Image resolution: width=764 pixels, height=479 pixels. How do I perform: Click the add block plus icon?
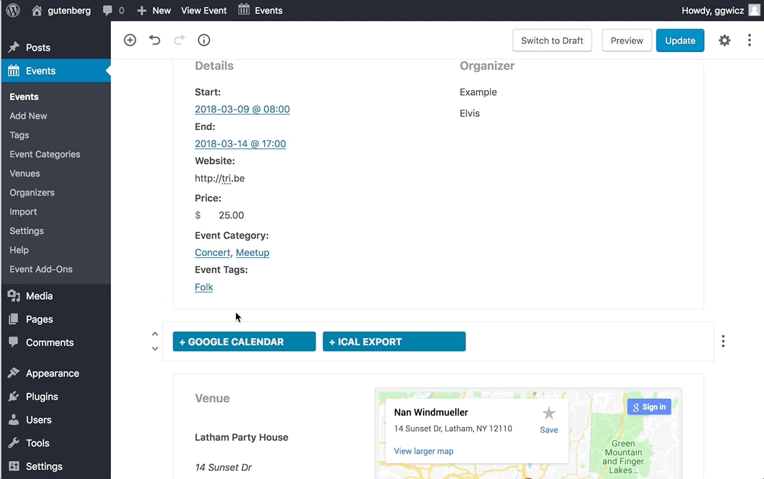tap(130, 40)
